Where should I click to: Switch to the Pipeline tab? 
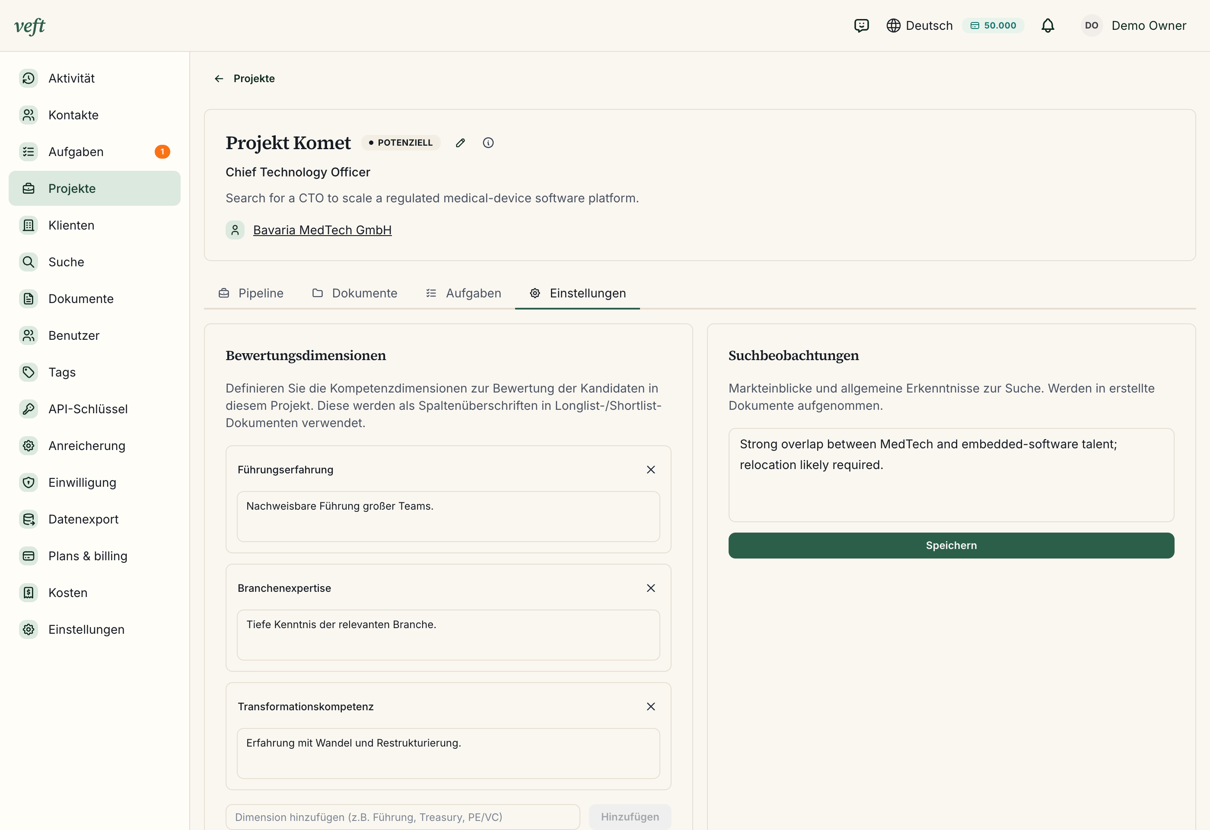[251, 293]
